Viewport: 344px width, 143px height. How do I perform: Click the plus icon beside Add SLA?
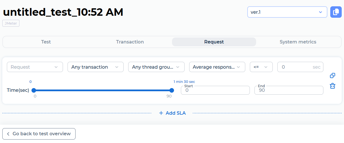click(x=161, y=113)
